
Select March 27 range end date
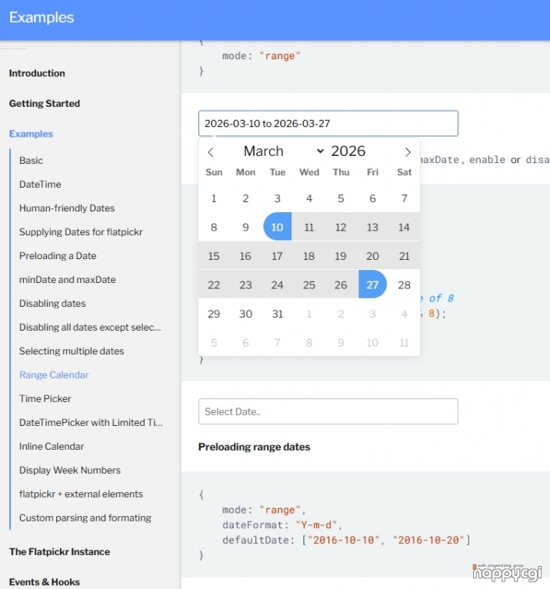pyautogui.click(x=372, y=285)
